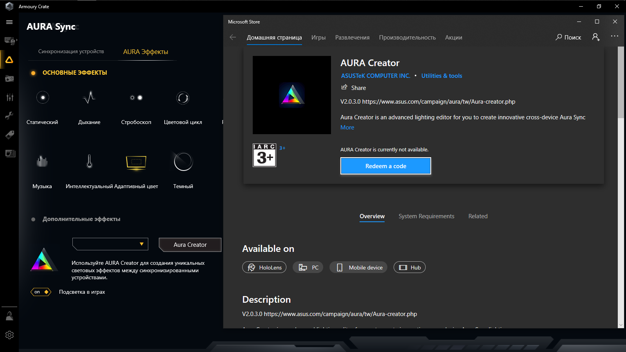
Task: Click the Available on heading
Action: click(268, 249)
